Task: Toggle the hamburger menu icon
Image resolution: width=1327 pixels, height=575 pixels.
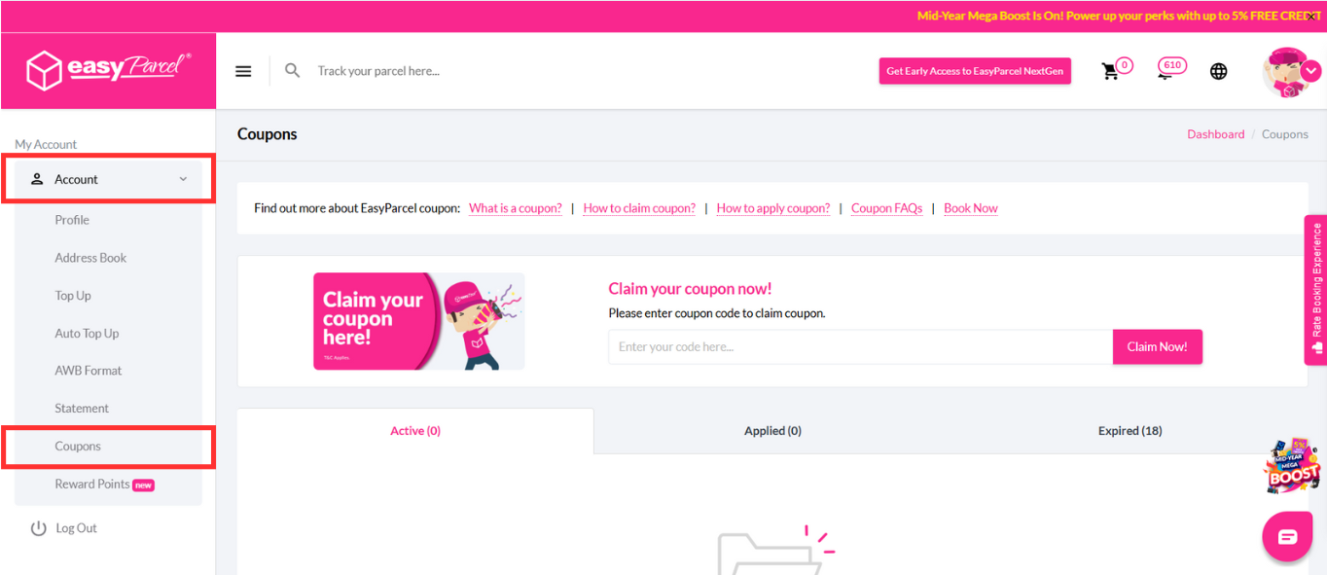Action: point(243,71)
